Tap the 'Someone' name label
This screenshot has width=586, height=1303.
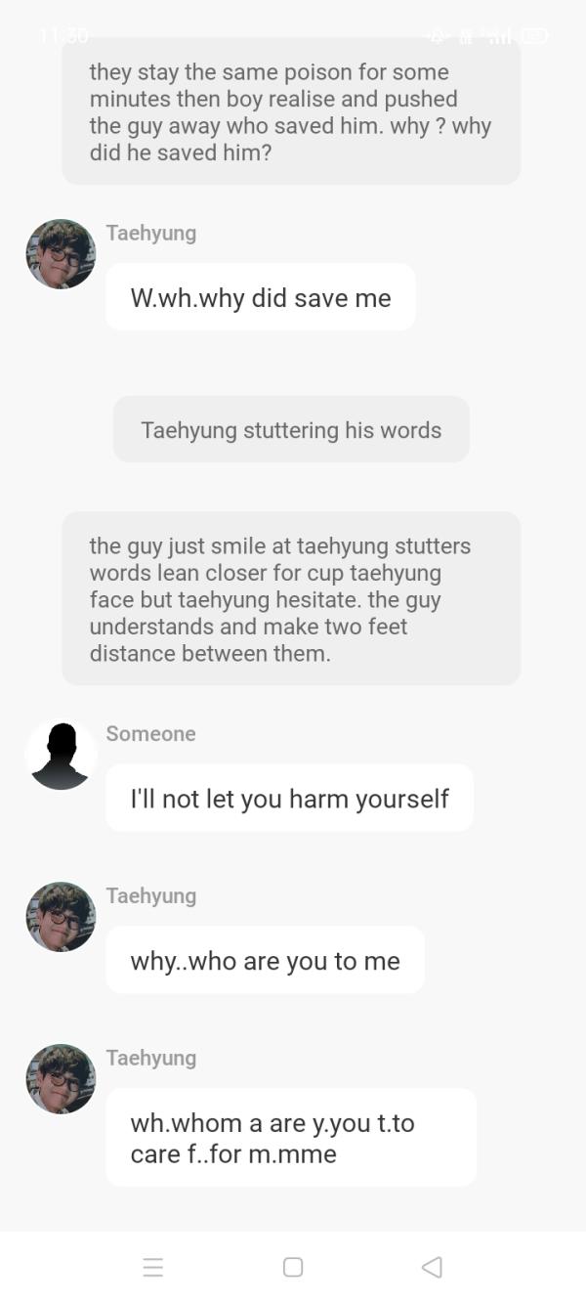(x=151, y=733)
